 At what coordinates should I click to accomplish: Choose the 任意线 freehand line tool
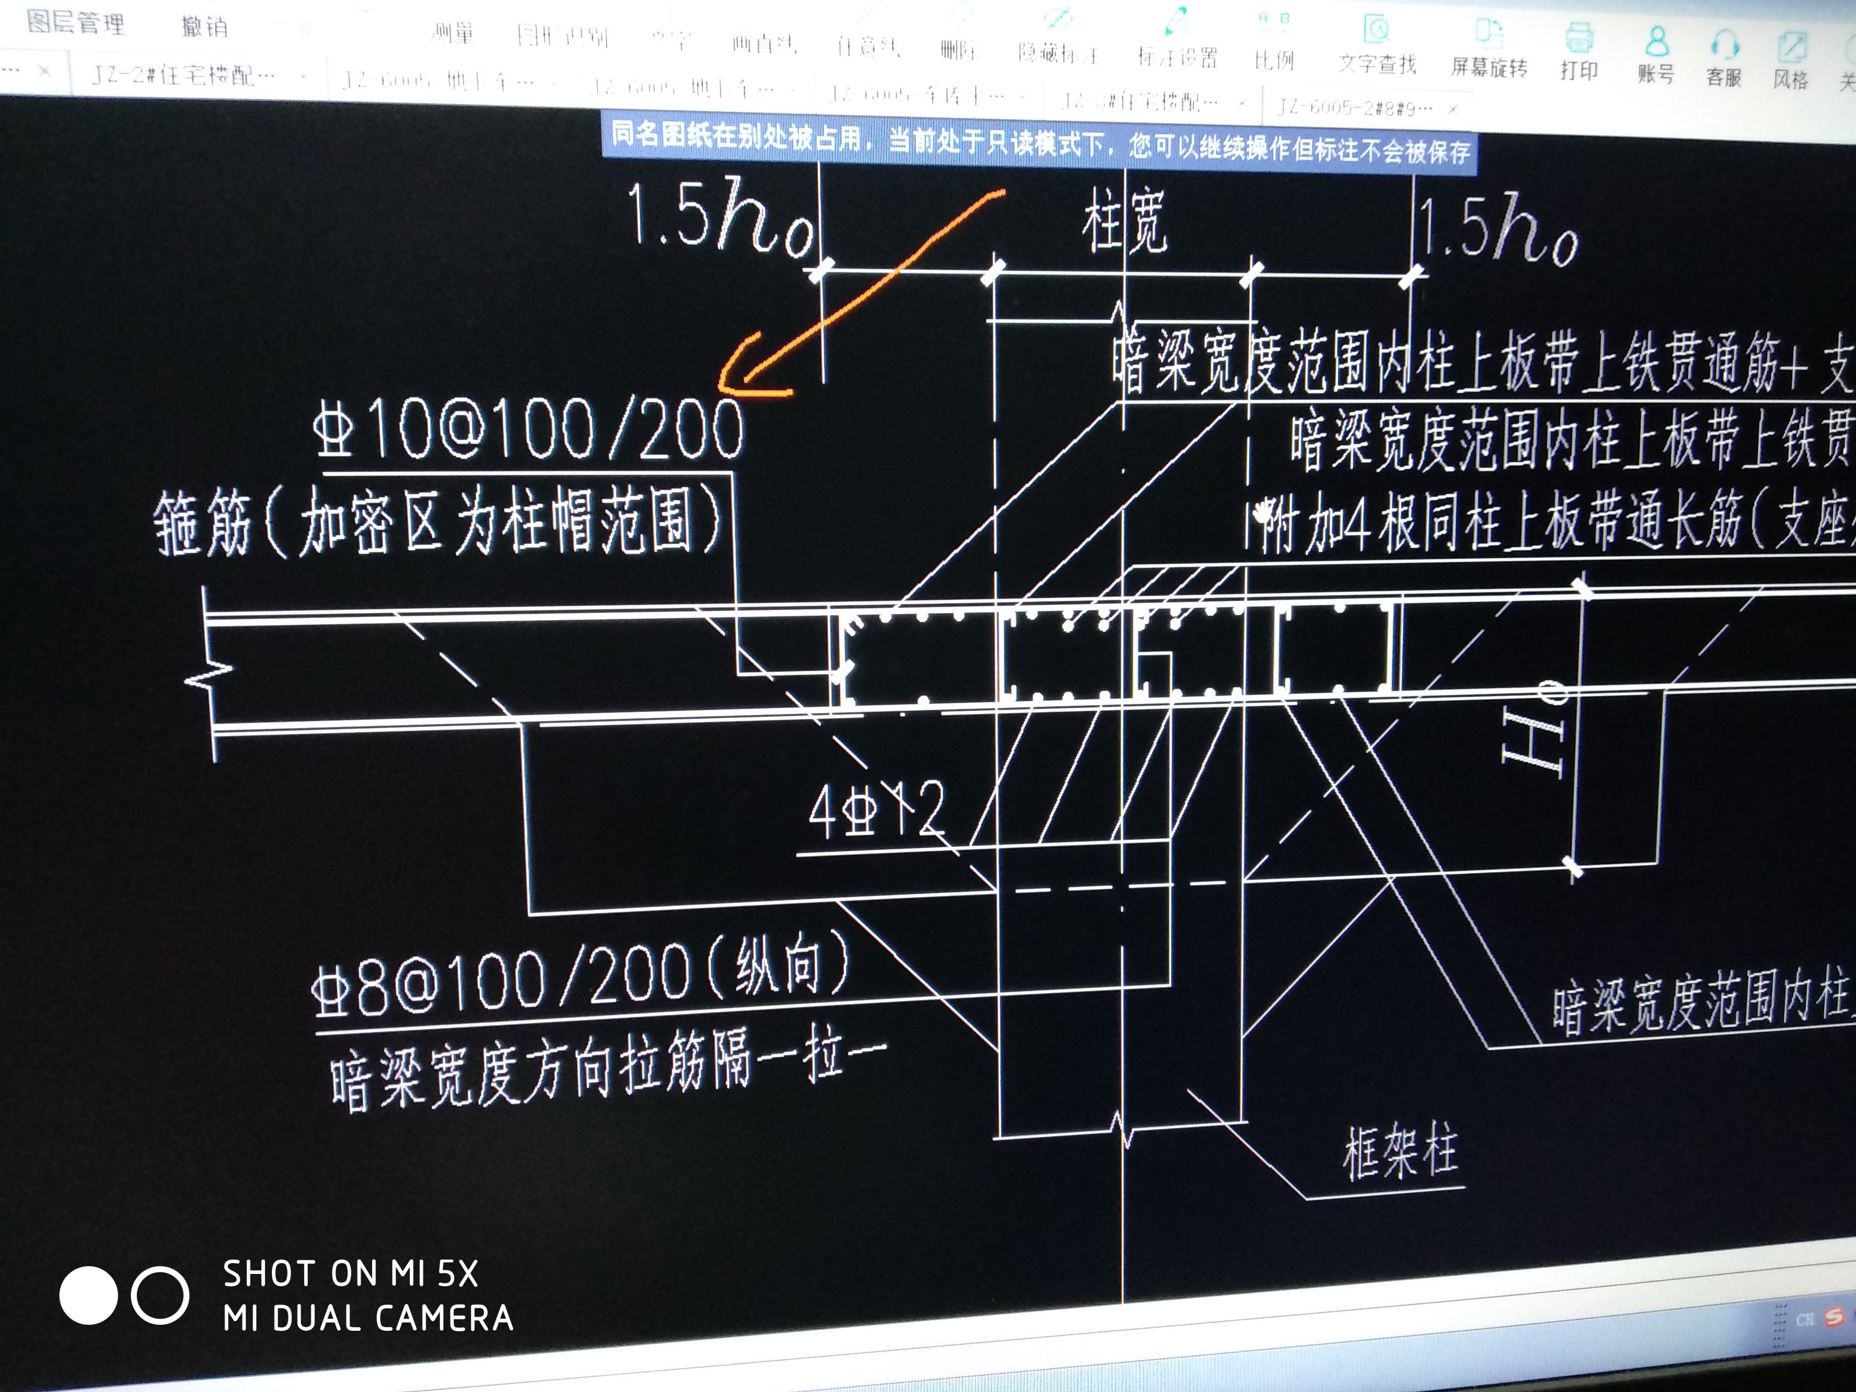pyautogui.click(x=869, y=46)
